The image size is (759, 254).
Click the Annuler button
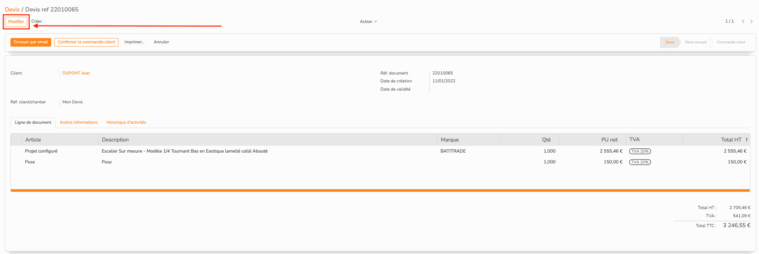pos(161,42)
